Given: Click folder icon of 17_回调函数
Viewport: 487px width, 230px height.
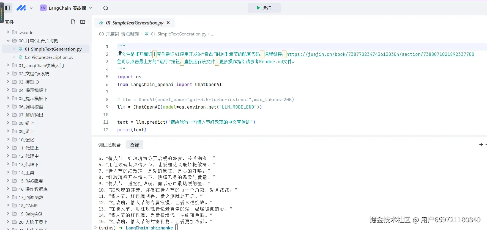Looking at the screenshot, I should point(14,197).
